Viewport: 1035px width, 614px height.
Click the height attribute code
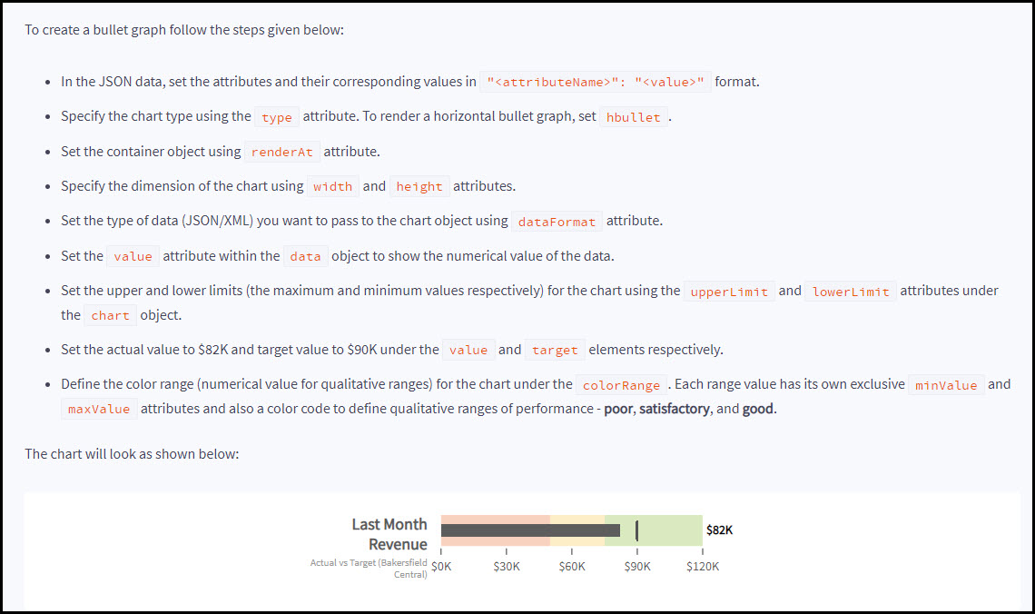pyautogui.click(x=419, y=187)
